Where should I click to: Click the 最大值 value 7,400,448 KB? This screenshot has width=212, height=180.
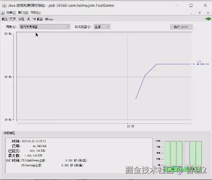pos(33,156)
